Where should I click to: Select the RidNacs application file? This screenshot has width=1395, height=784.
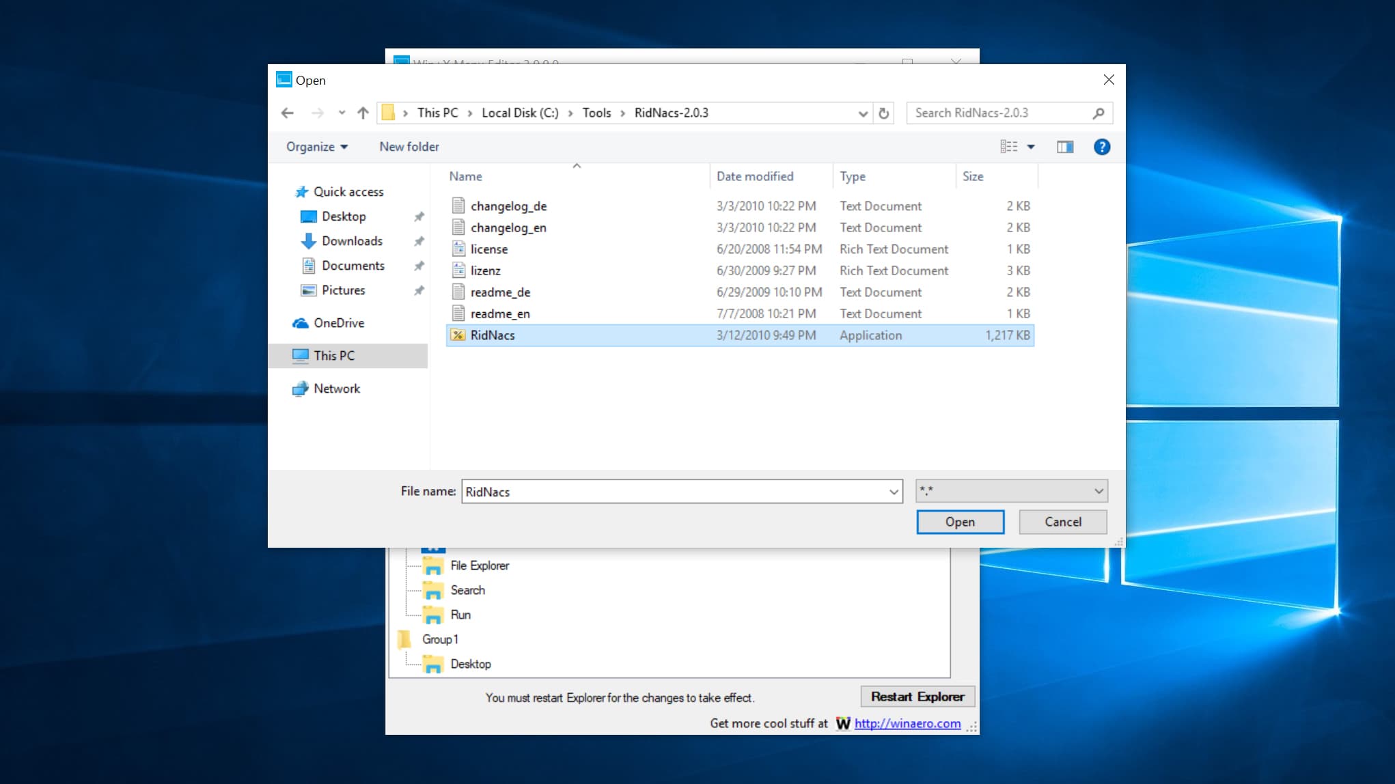740,335
